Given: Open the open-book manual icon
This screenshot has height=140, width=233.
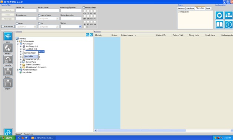Looking at the screenshot, I should 219,24.
